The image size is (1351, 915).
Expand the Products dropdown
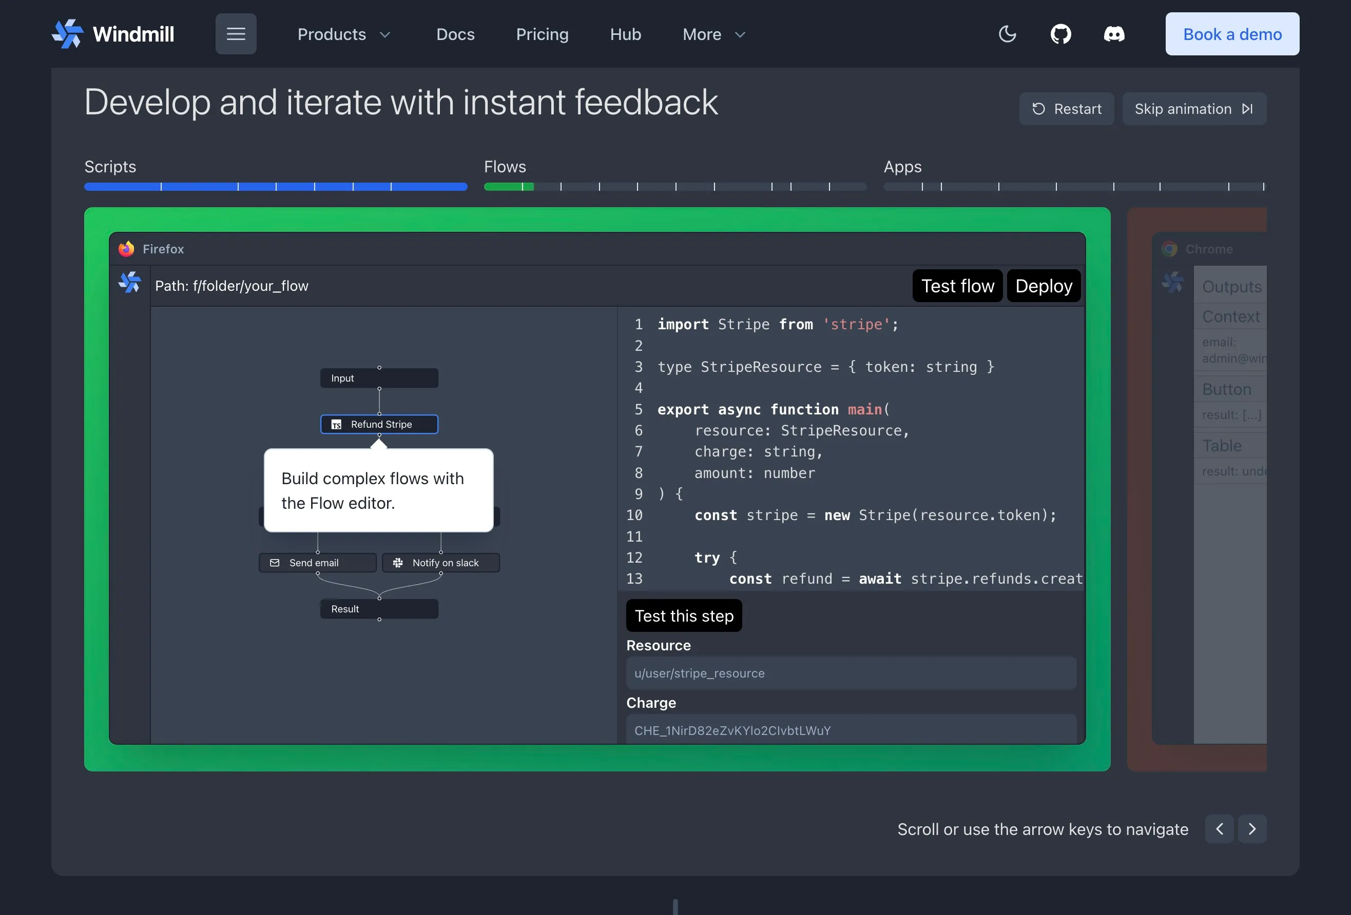pos(343,34)
